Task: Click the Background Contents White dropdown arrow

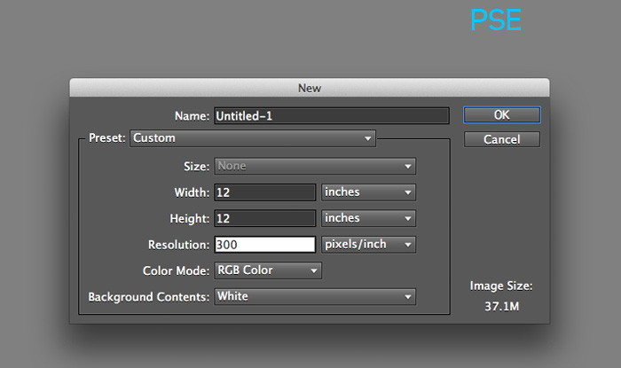Action: [407, 297]
